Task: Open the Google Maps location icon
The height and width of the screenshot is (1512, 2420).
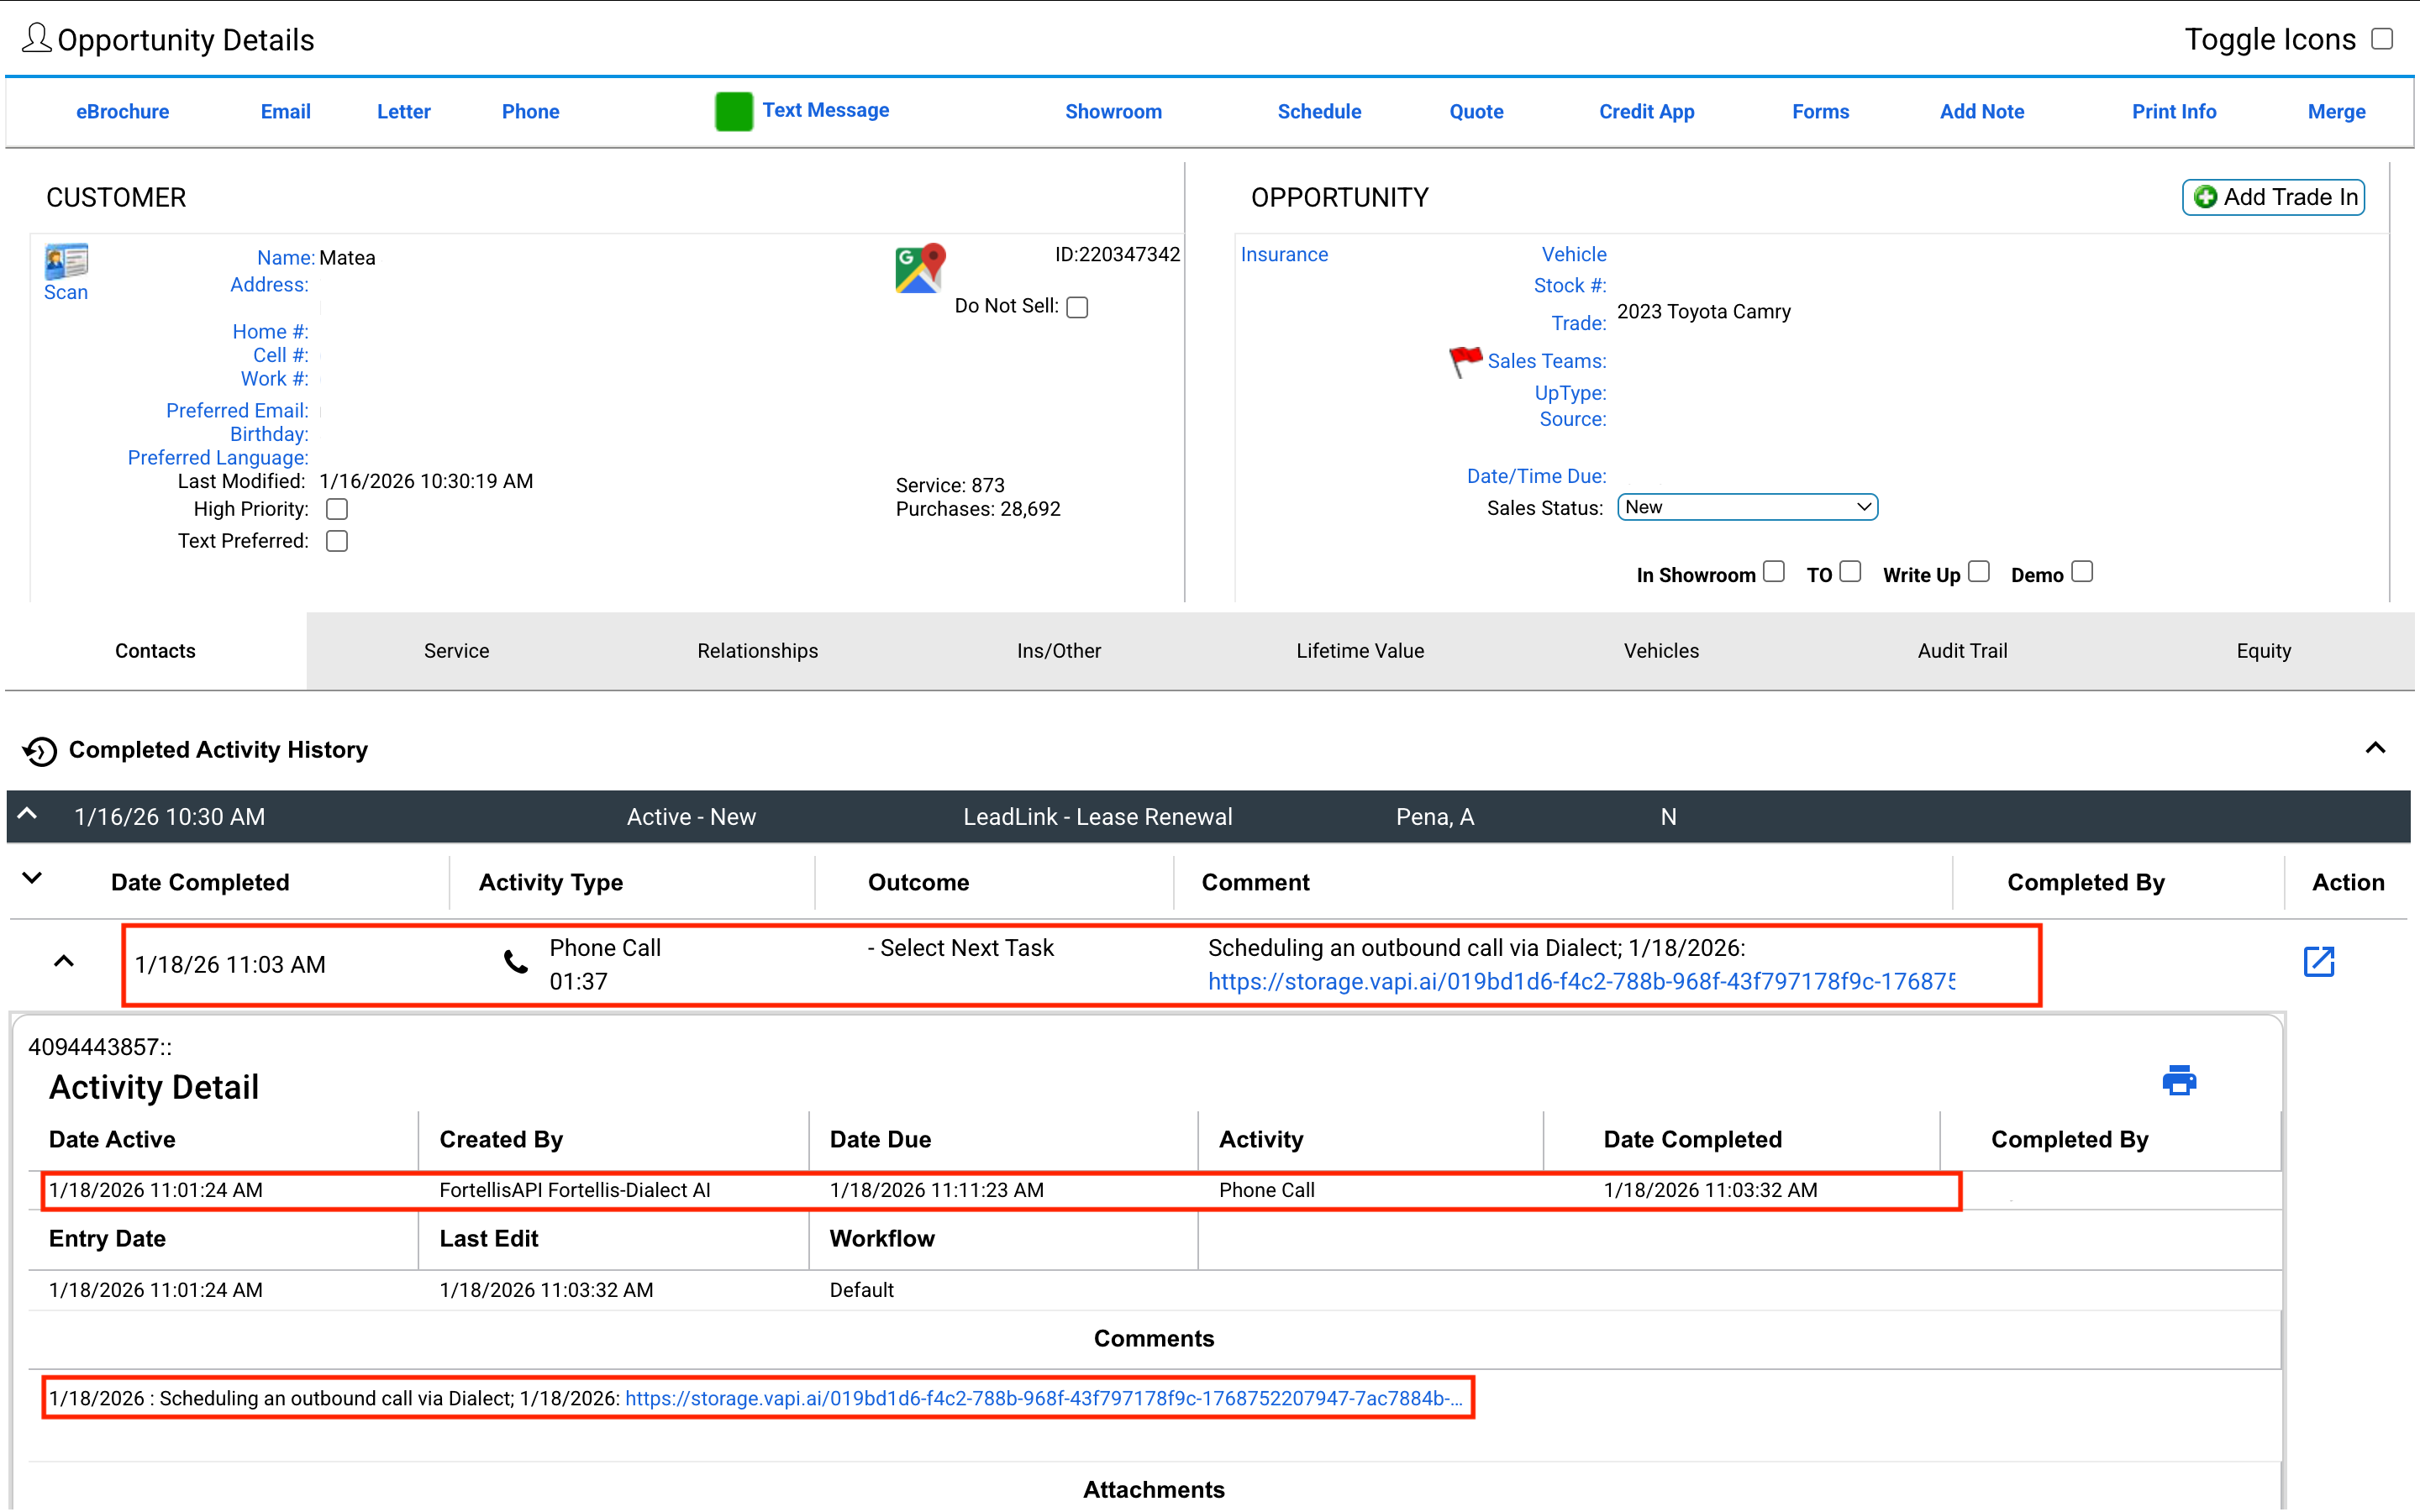Action: (x=919, y=268)
